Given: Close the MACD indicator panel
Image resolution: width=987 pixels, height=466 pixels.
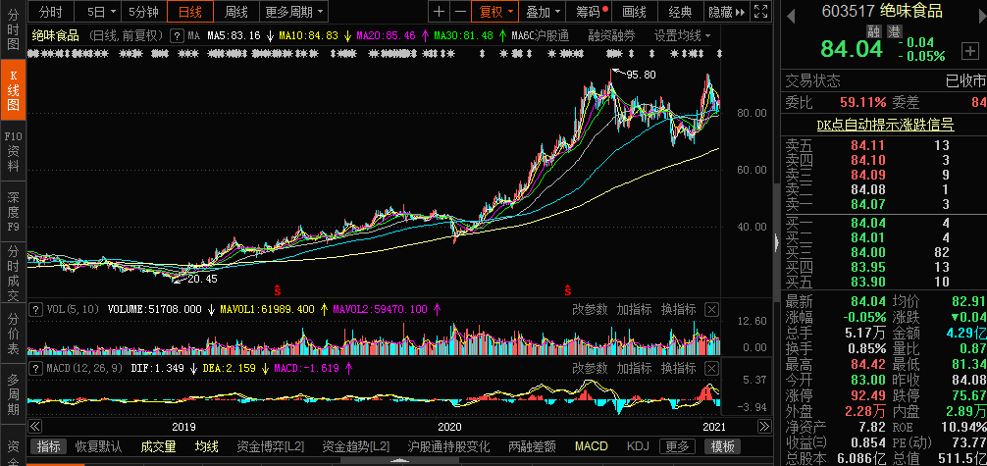Looking at the screenshot, I should (x=712, y=367).
